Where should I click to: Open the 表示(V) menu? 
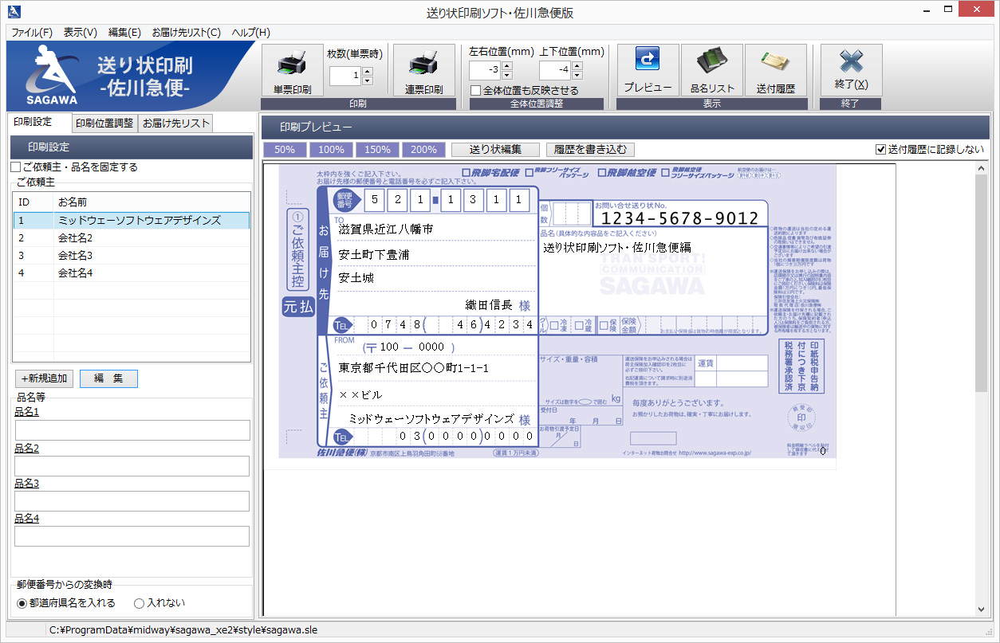(81, 33)
